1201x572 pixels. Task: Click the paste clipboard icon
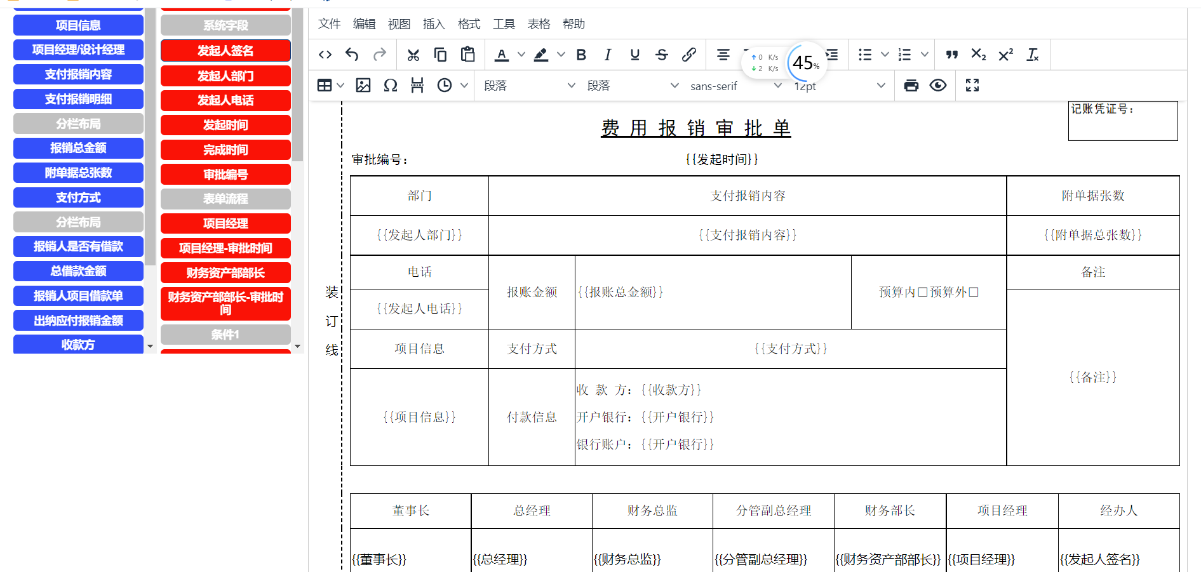click(x=468, y=55)
